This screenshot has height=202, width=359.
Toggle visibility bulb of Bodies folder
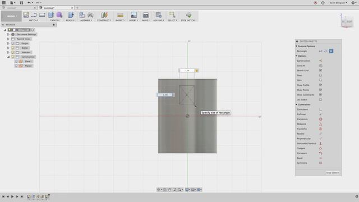(13, 48)
